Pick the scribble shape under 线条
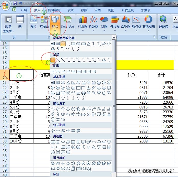This screenshot has height=177, width=178. 109,60
